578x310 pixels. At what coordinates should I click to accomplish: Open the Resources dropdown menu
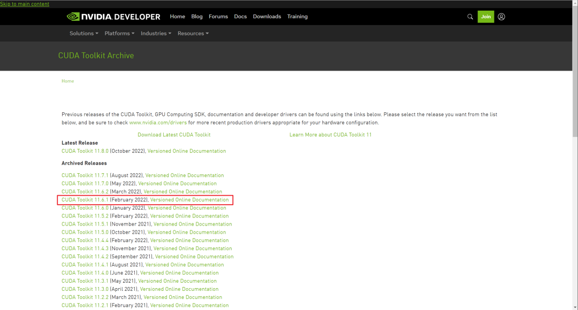[x=193, y=34]
